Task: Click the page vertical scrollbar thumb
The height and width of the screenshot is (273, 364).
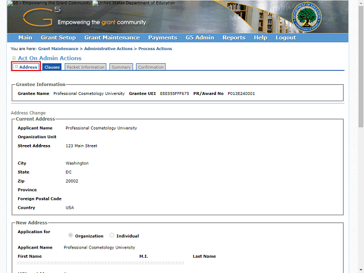Action: (x=361, y=67)
